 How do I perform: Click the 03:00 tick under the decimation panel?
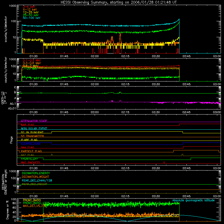(x=217, y=196)
